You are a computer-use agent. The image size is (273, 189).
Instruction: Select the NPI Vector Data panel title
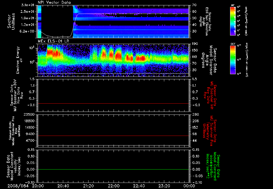pos(54,3)
